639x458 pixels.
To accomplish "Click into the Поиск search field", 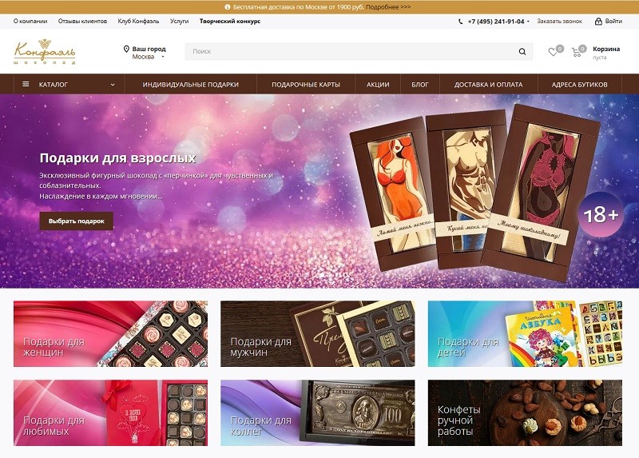I will (x=351, y=52).
